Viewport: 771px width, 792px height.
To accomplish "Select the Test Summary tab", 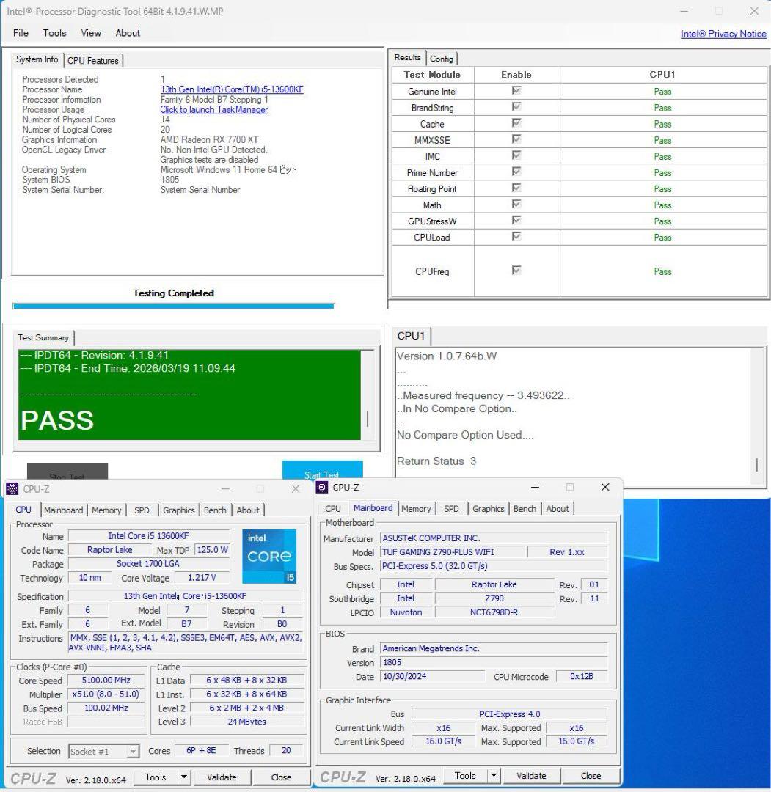I will 43,337.
